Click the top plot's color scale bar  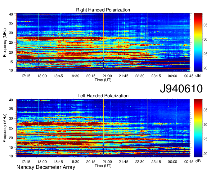pos(198,42)
